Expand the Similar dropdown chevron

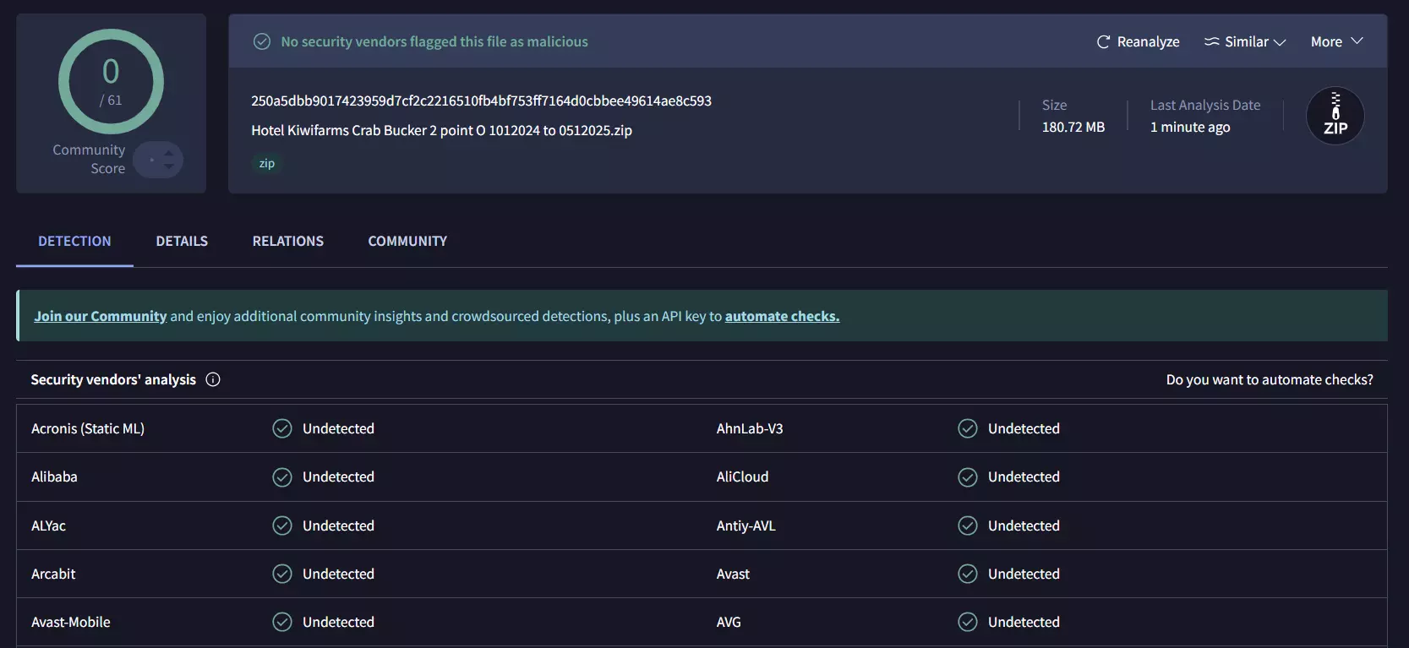click(x=1280, y=42)
